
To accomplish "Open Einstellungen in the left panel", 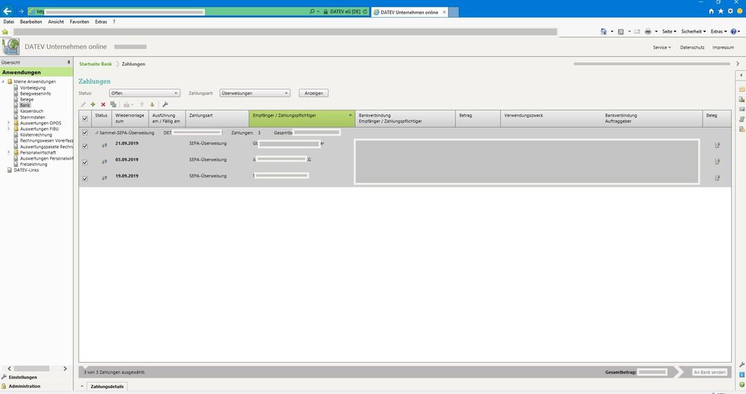I will [22, 378].
